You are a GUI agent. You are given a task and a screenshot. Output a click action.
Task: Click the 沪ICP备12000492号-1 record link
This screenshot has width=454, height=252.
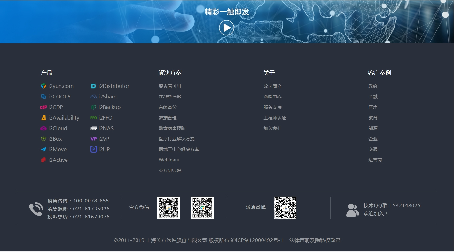[x=257, y=240]
